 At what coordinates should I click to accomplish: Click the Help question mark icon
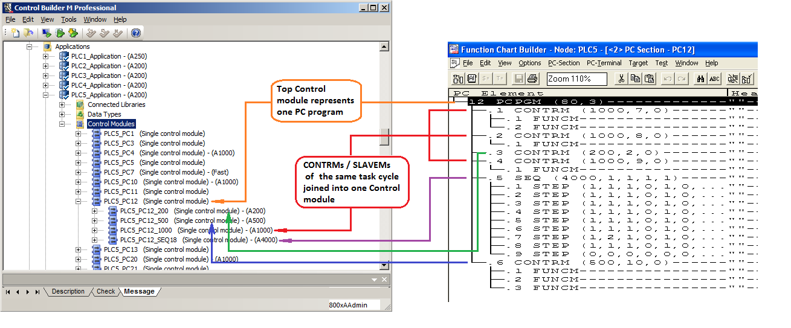pyautogui.click(x=136, y=33)
